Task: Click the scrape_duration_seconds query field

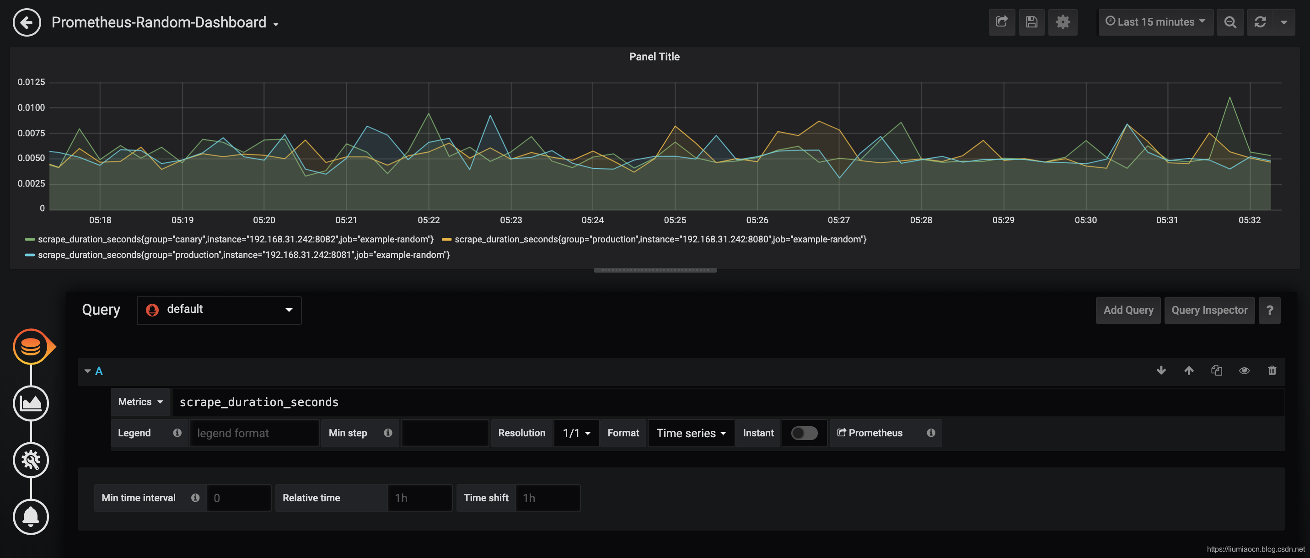Action: coord(728,402)
